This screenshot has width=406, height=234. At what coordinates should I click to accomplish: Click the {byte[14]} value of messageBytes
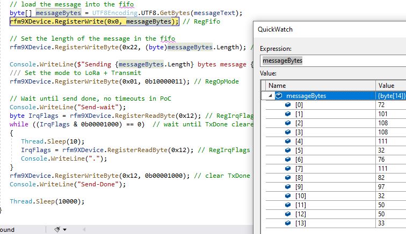391,96
